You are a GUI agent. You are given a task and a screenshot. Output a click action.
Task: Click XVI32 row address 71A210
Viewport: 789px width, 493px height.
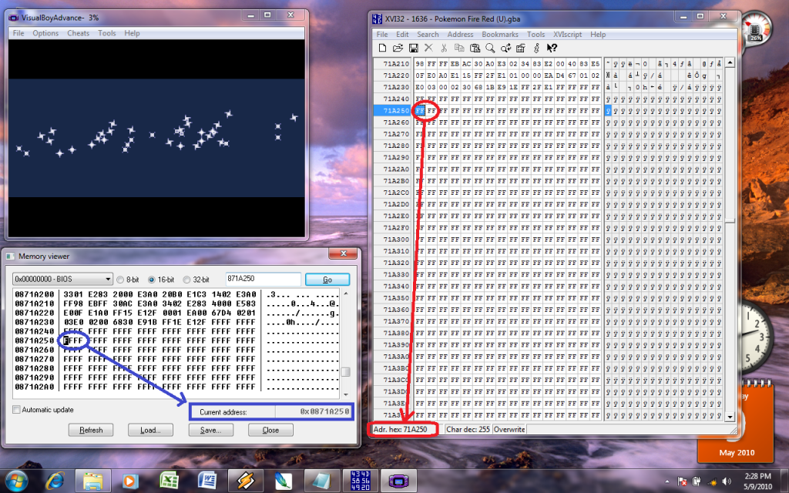[396, 64]
